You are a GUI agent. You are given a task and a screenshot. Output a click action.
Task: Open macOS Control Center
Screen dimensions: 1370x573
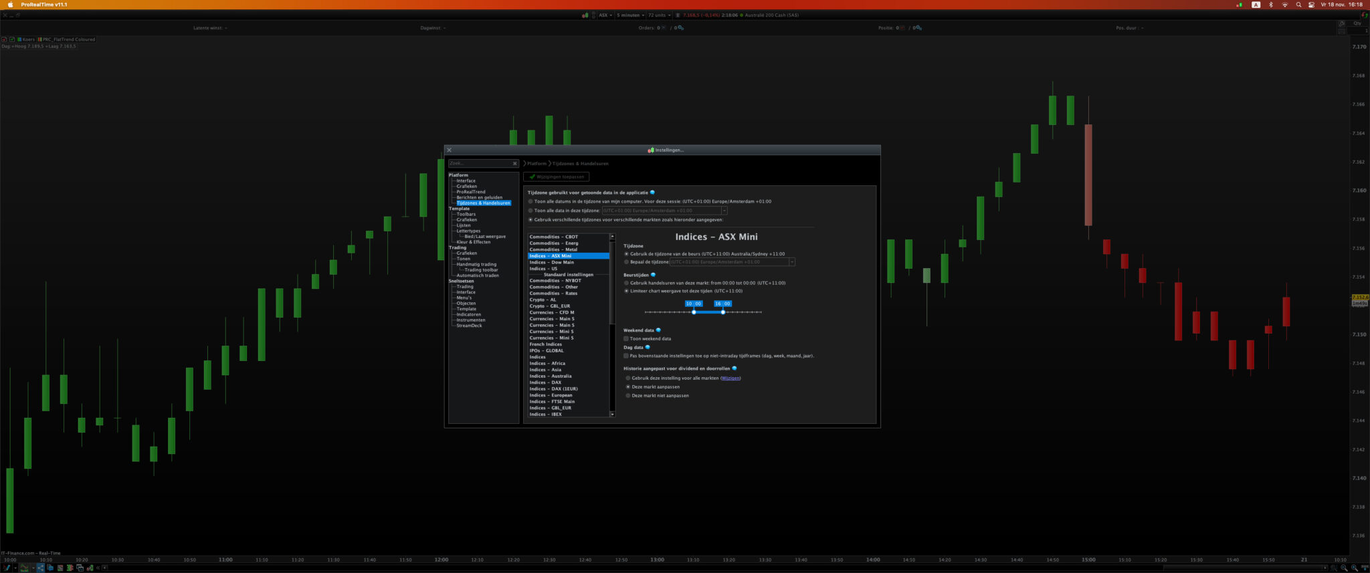click(1311, 5)
